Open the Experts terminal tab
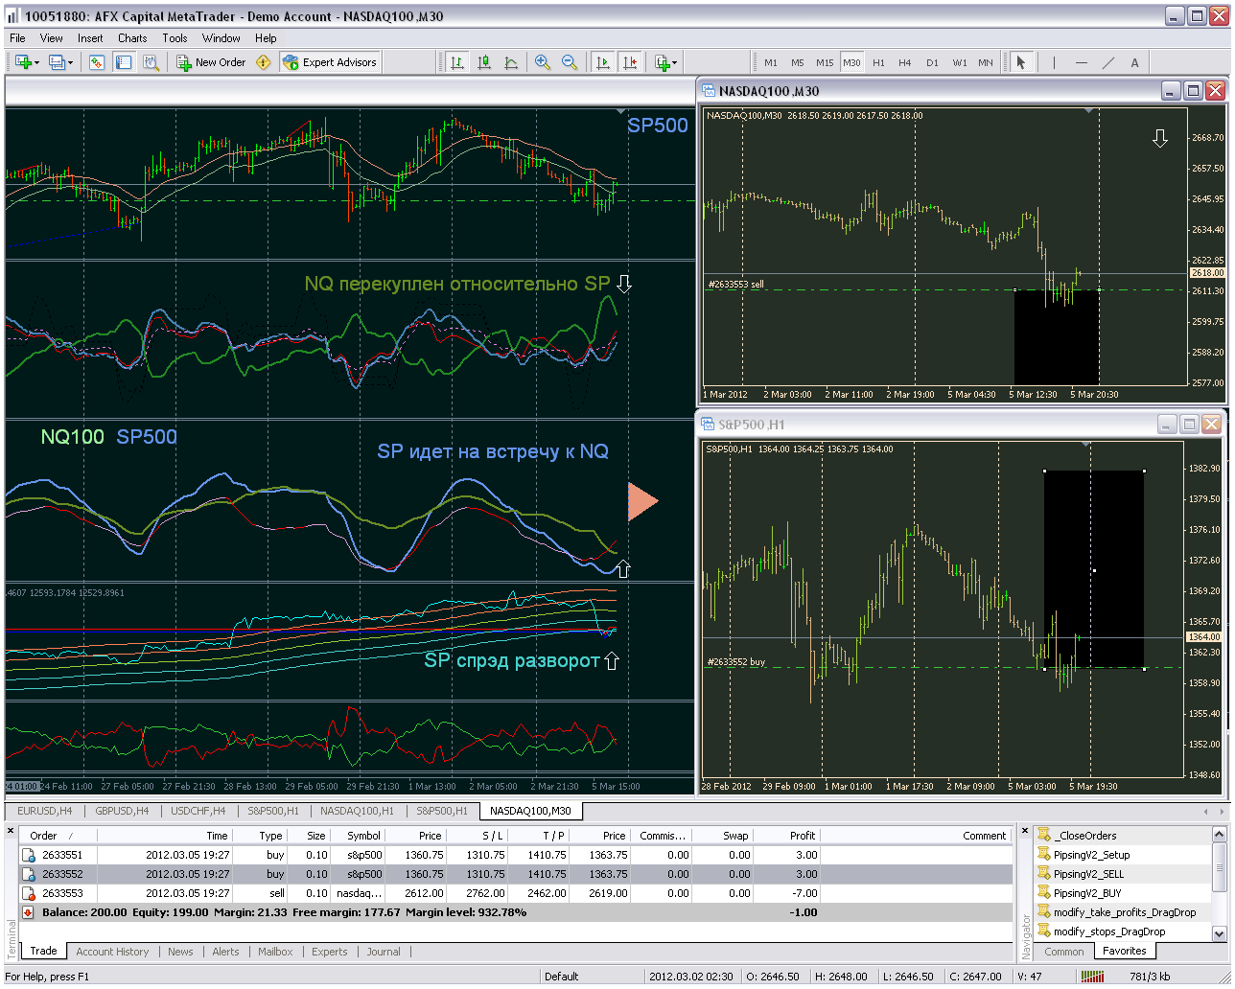1235x989 pixels. point(330,952)
